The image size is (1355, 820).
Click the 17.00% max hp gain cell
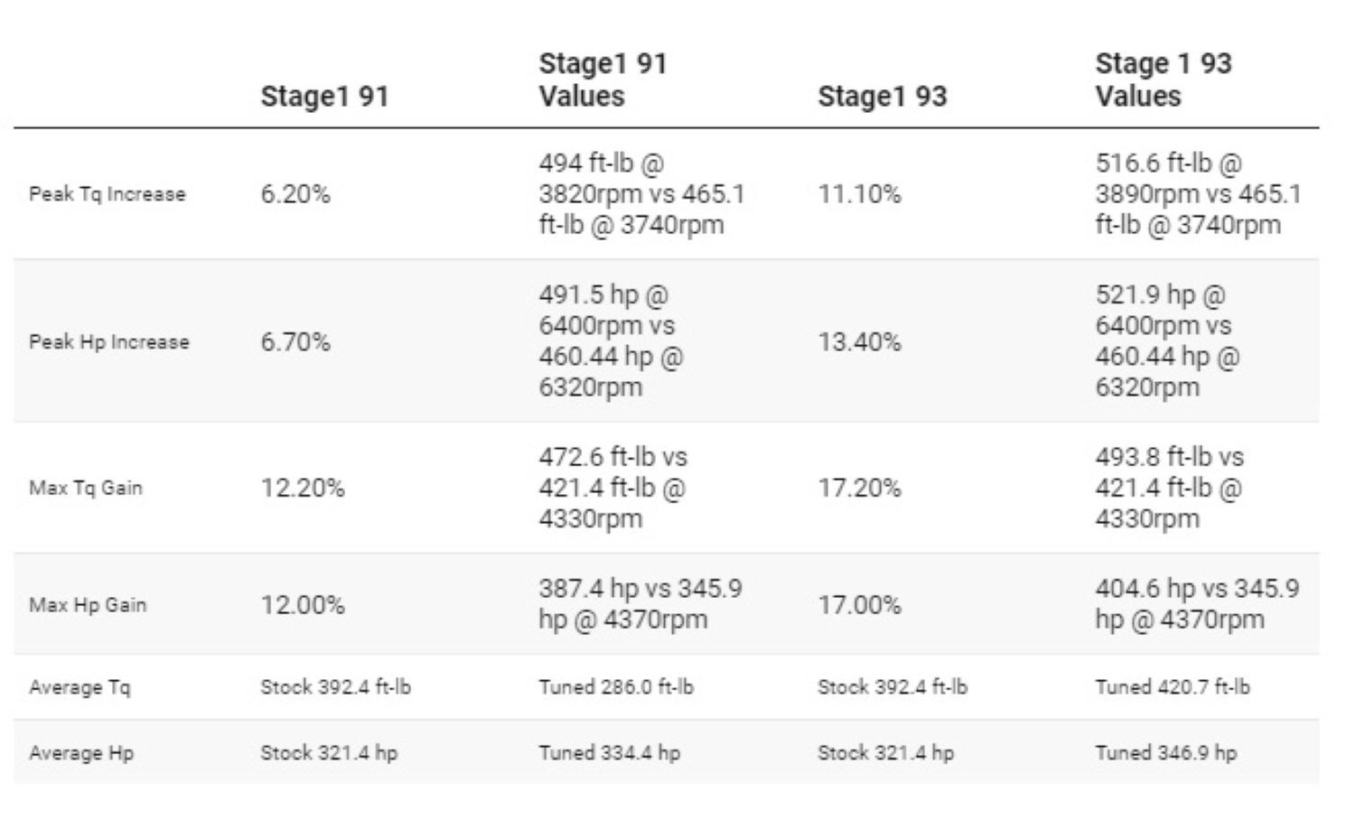(858, 605)
